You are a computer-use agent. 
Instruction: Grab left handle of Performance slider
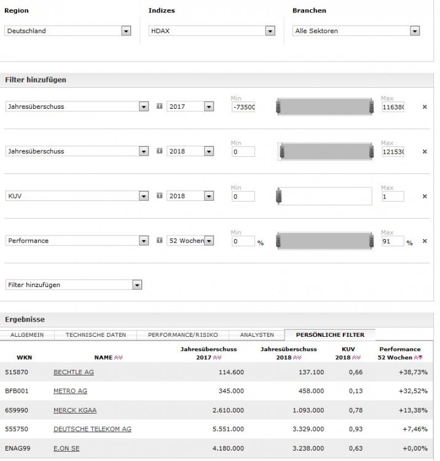coord(278,241)
